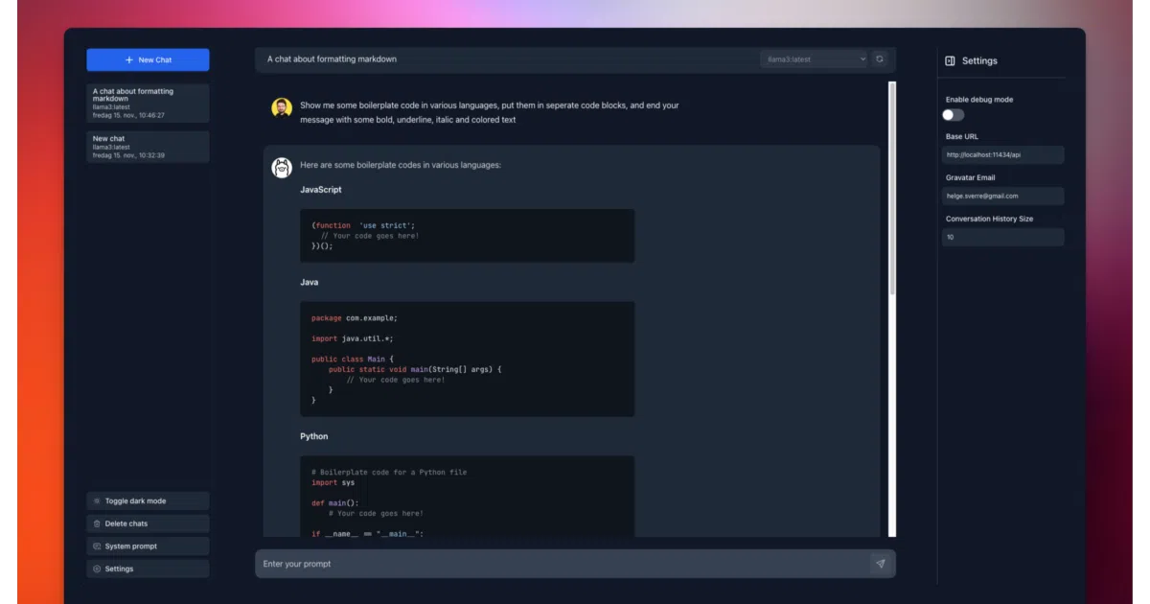Click the chat title in the header bar

pos(332,59)
